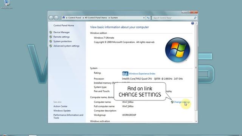Viewport: 242px width, 136px height.
Task: Select System breadcrumb segment
Action: (x=114, y=18)
